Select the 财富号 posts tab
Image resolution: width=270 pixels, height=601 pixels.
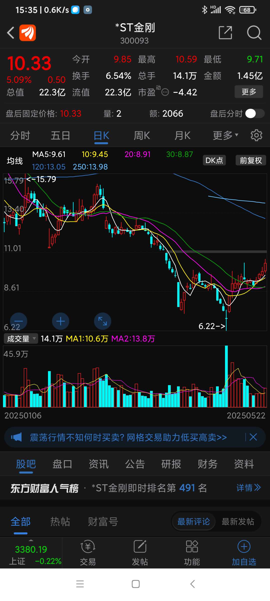tap(103, 522)
